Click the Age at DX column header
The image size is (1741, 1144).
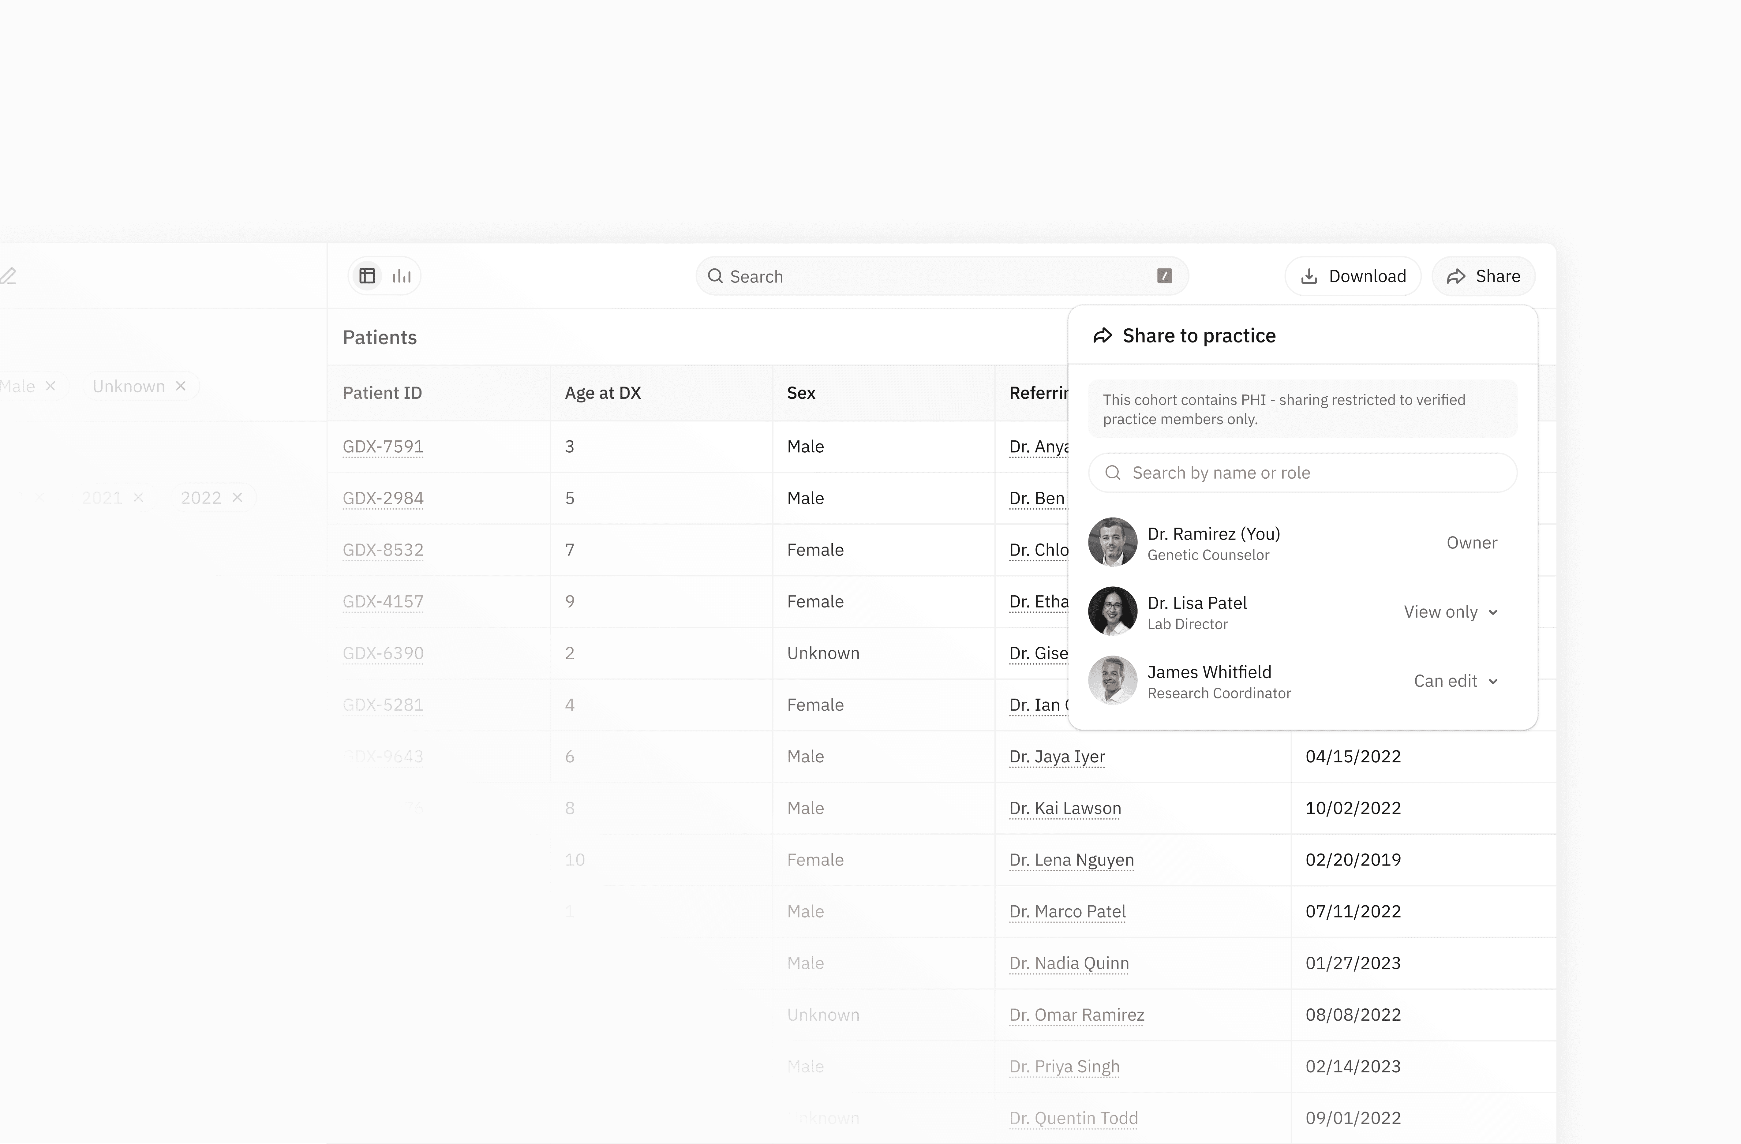point(602,393)
